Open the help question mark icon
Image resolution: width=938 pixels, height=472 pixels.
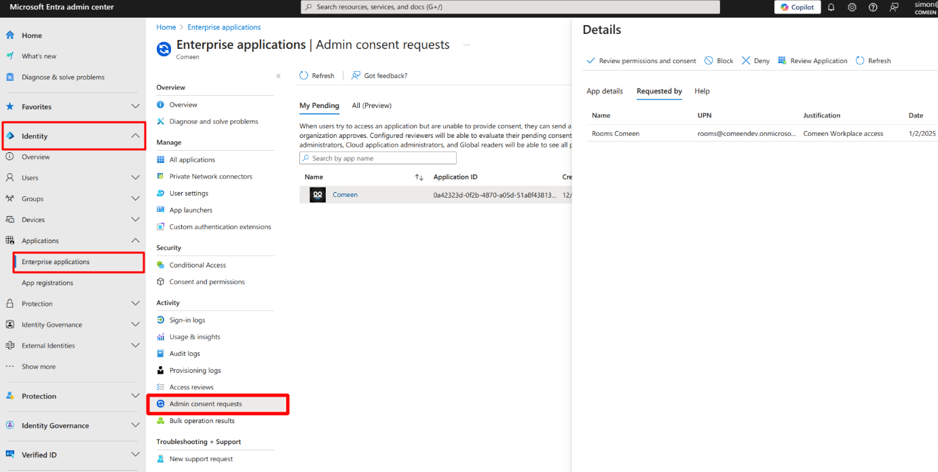(873, 7)
